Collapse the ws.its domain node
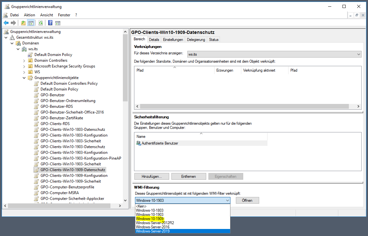Screen dimensions: 368x236 click(x=18, y=49)
